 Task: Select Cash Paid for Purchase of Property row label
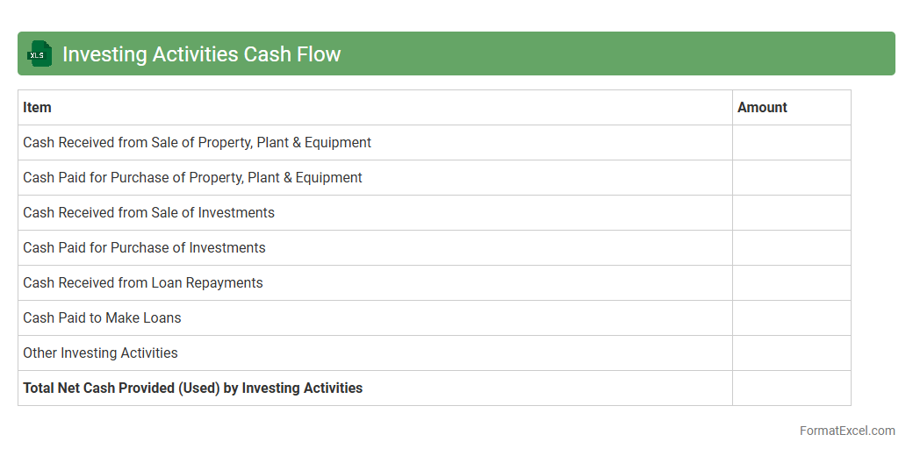pyautogui.click(x=192, y=177)
